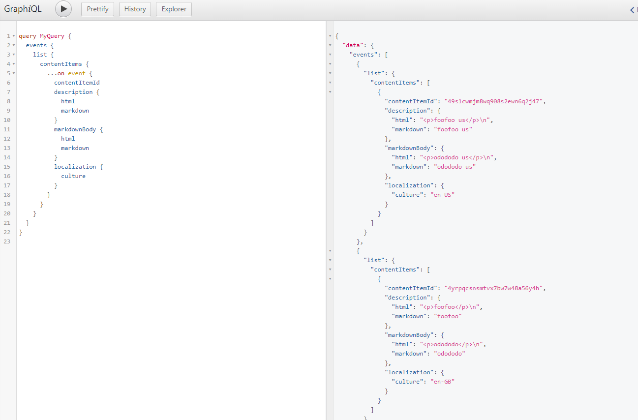This screenshot has width=638, height=420.
Task: Collapse the contentItems fold arrow on line 4
Action: click(13, 63)
